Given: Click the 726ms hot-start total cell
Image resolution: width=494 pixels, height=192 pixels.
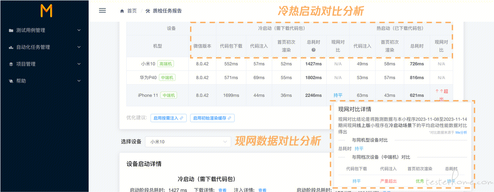Looking at the screenshot, I should (417, 64).
